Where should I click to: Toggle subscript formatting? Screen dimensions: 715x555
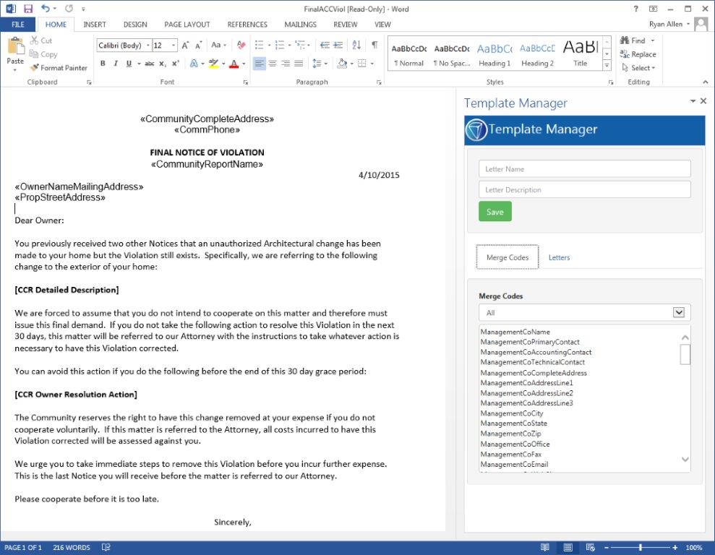tap(163, 64)
